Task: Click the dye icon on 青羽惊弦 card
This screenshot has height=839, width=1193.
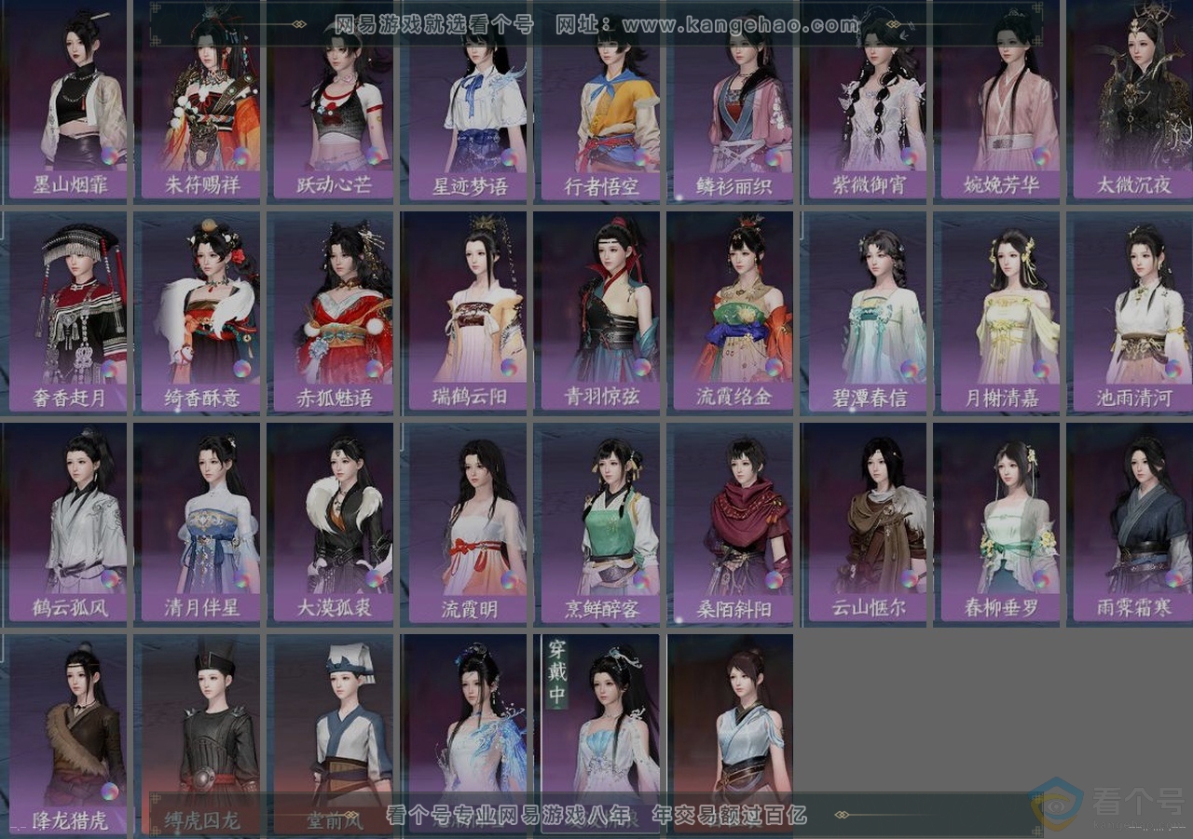Action: tap(641, 369)
